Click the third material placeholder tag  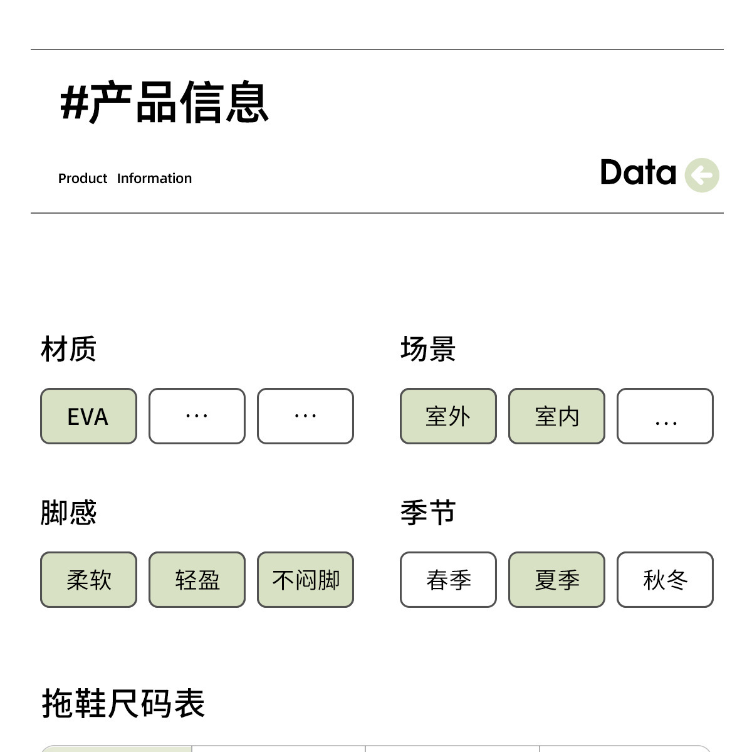(x=305, y=416)
